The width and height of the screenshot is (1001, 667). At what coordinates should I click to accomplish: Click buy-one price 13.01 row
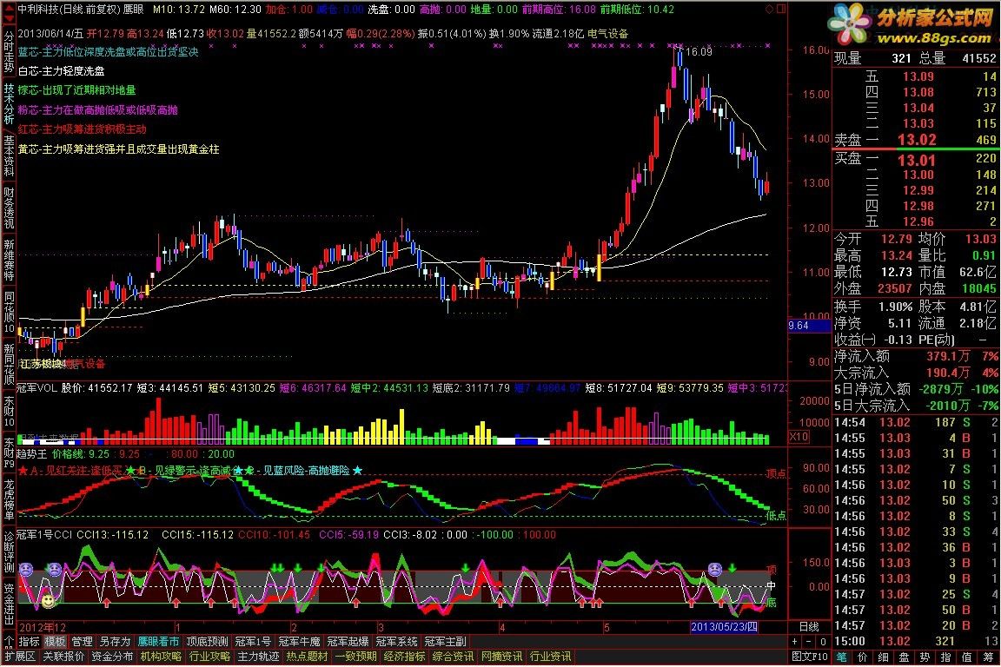coord(916,160)
